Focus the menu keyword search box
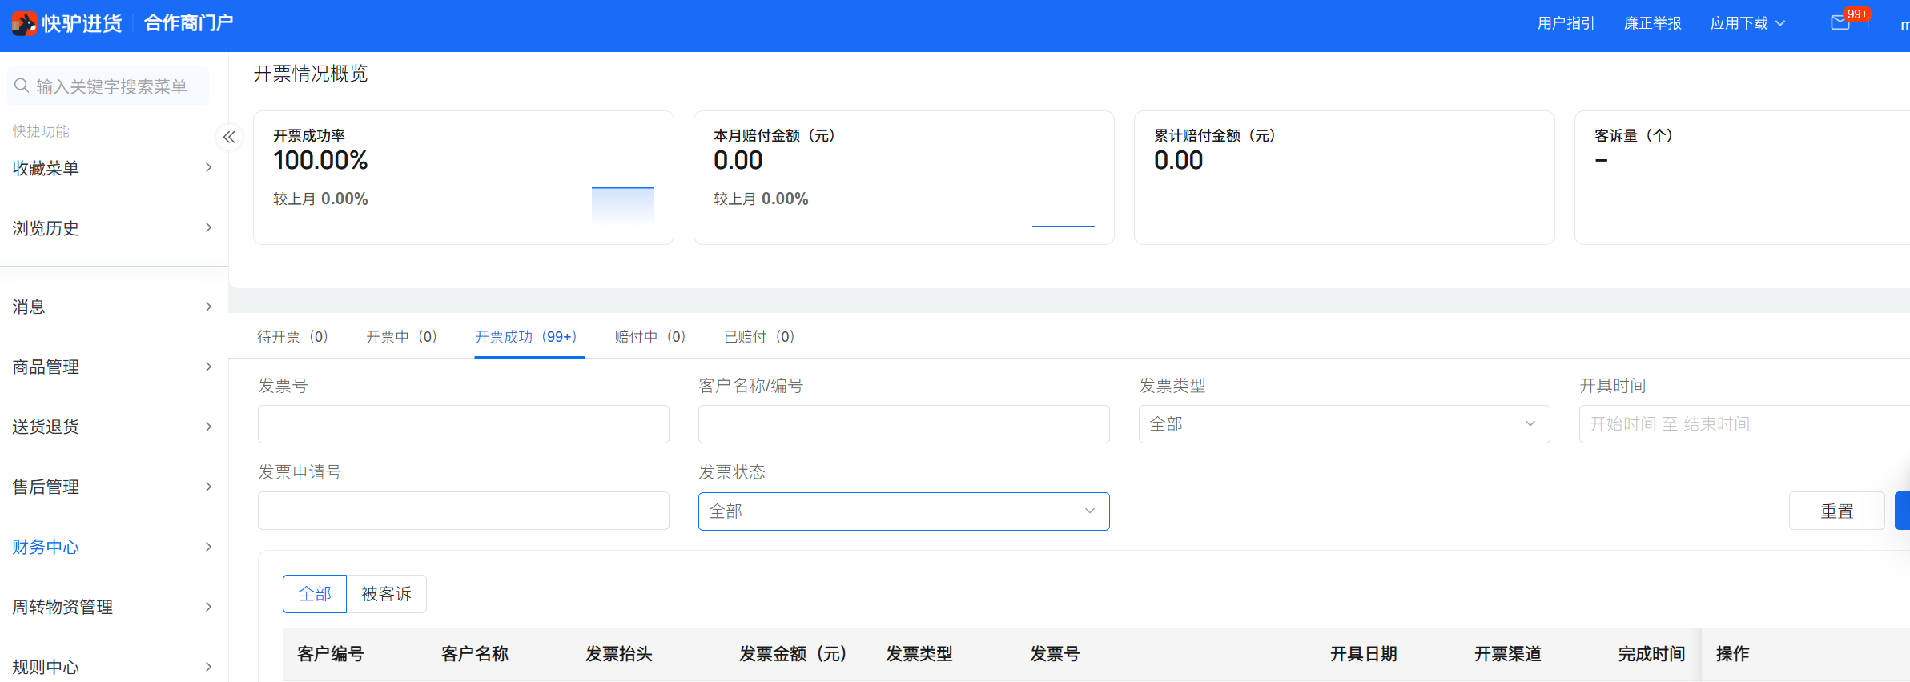Viewport: 1910px width, 682px height. pyautogui.click(x=108, y=86)
